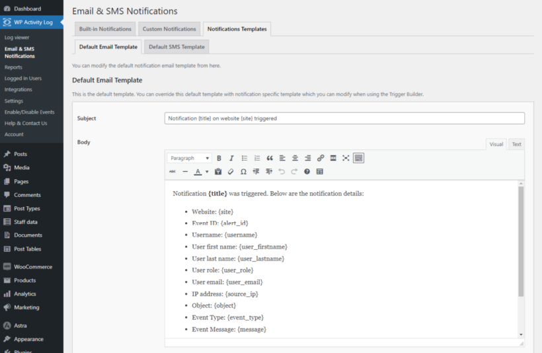Image resolution: width=542 pixels, height=353 pixels.
Task: Open WooCommerce menu
Action: 32,267
